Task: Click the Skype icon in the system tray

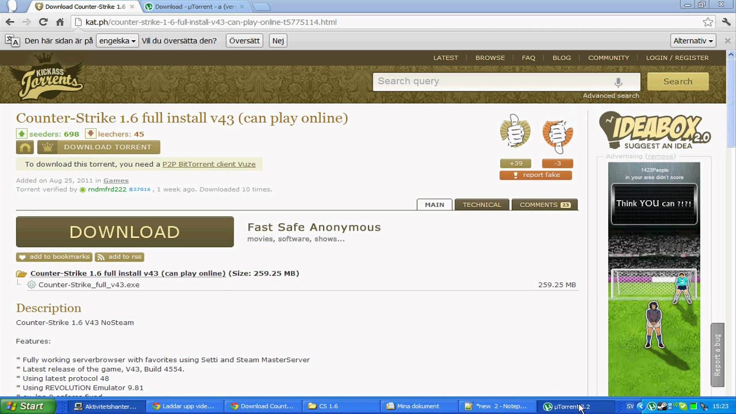Action: coord(683,406)
